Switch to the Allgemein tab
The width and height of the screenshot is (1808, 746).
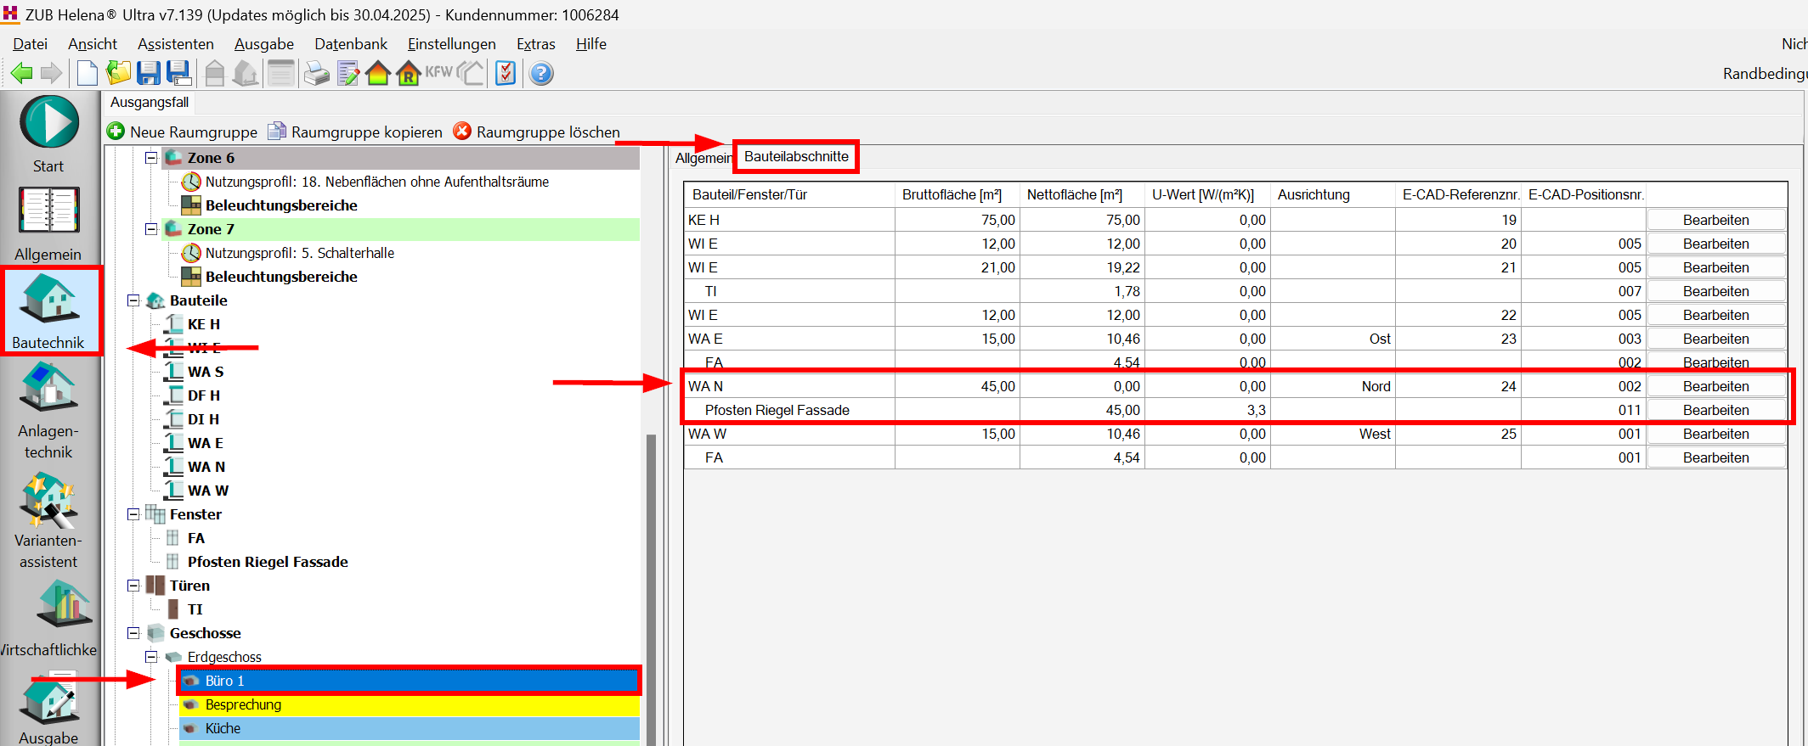[x=702, y=158]
